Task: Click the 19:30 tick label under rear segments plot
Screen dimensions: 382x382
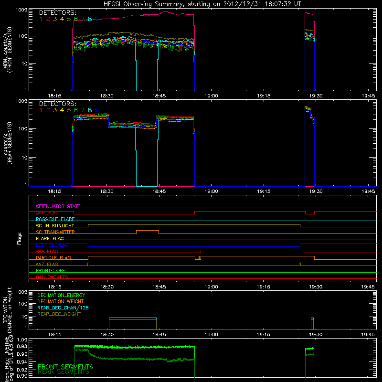Action: [316, 191]
